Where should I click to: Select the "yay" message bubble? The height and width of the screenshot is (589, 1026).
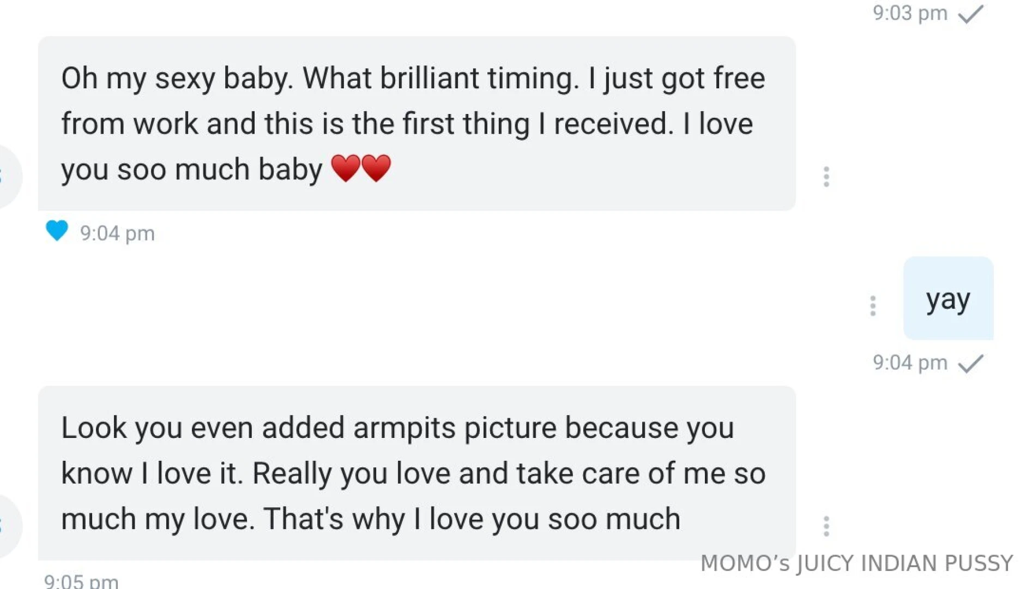point(947,299)
